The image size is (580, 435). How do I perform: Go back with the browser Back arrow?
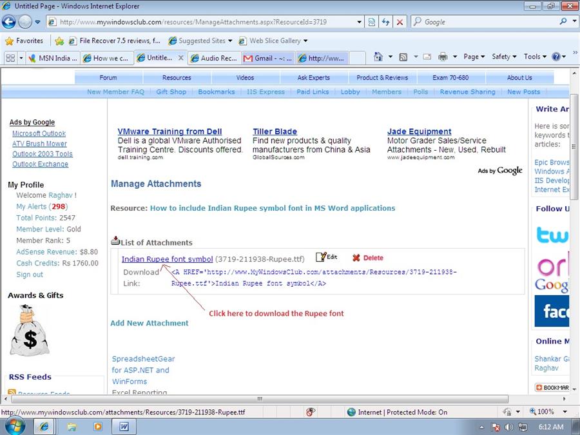pos(8,22)
